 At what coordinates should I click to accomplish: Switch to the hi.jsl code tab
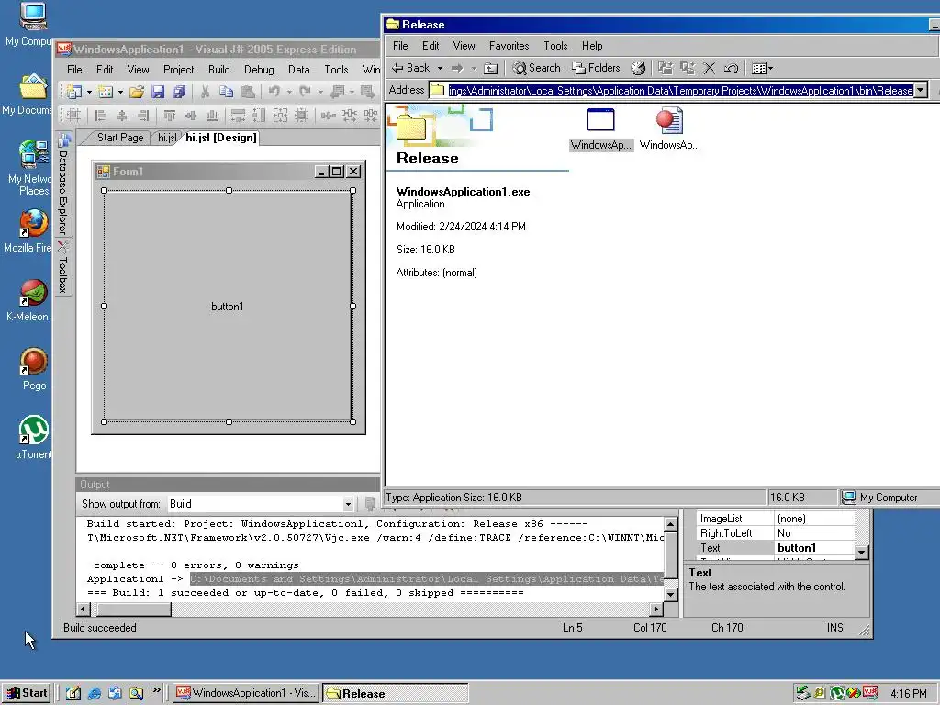pos(167,138)
